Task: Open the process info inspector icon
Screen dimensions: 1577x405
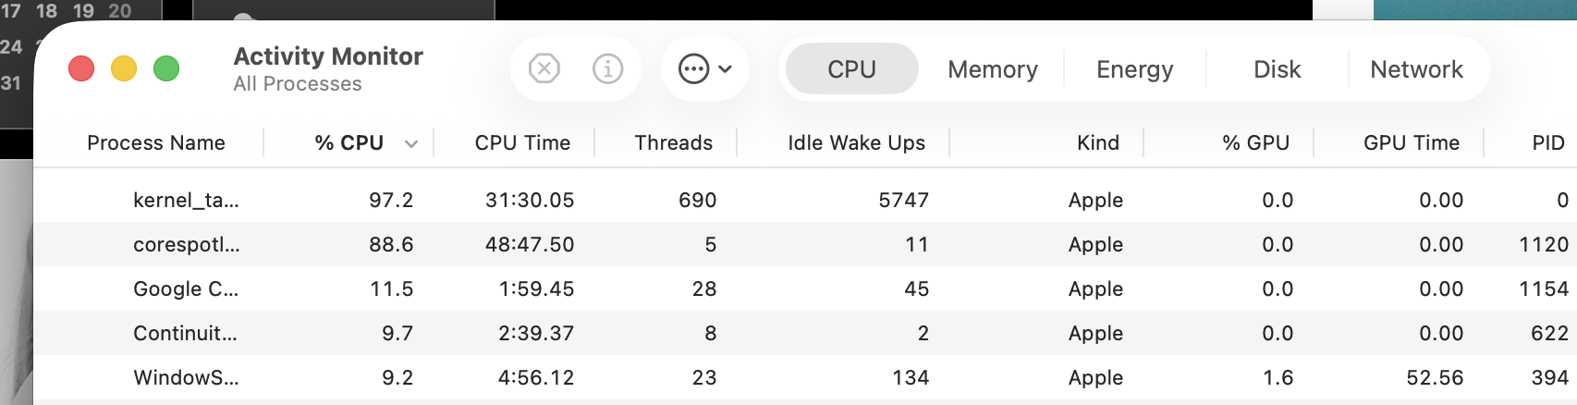Action: click(x=607, y=68)
